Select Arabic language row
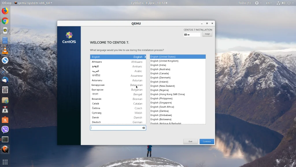 pyautogui.click(x=118, y=71)
